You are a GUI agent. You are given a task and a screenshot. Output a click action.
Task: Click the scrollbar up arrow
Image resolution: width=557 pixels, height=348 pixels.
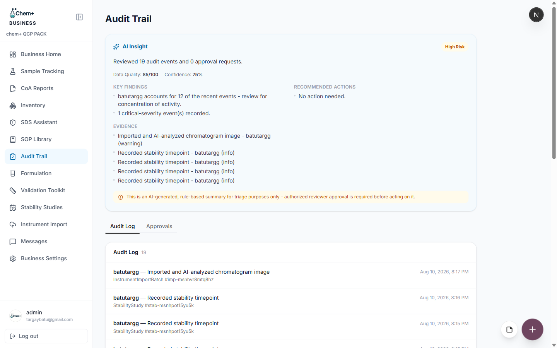point(554,3)
